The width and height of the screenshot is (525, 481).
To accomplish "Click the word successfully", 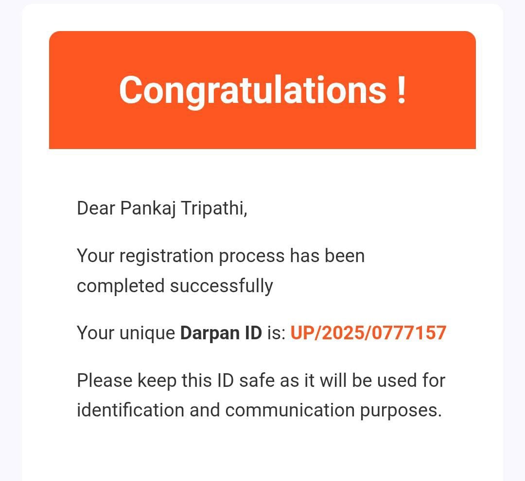I will pos(221,286).
